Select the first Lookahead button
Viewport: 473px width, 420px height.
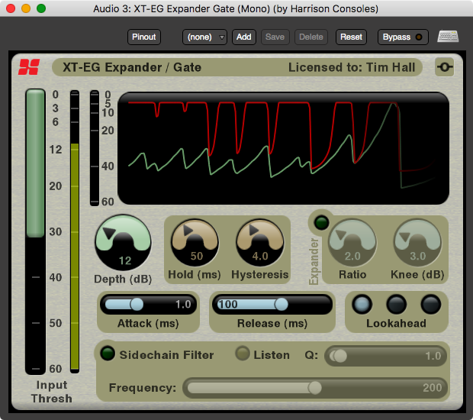point(362,305)
